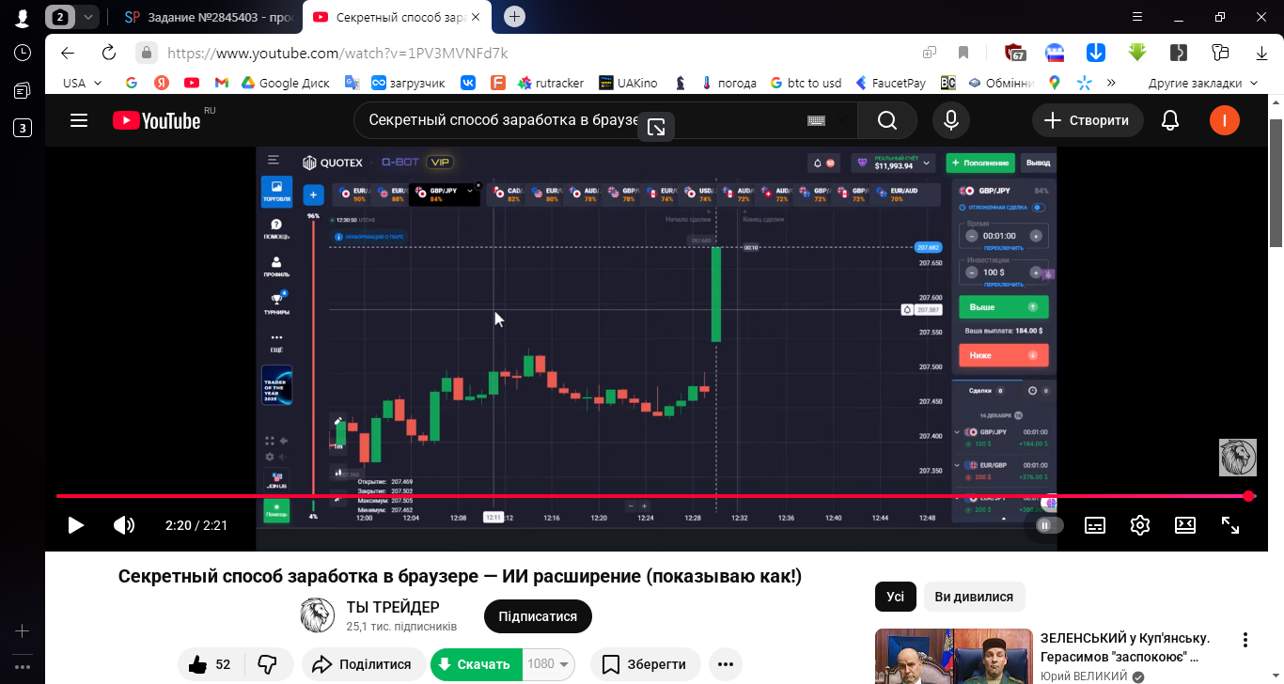Pop the video out into a separate window
1284x684 pixels.
click(x=656, y=128)
